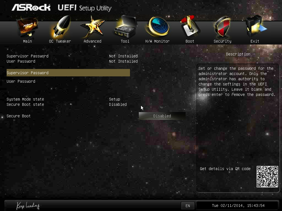Click the EN language button
This screenshot has width=282, height=211.
point(188,206)
